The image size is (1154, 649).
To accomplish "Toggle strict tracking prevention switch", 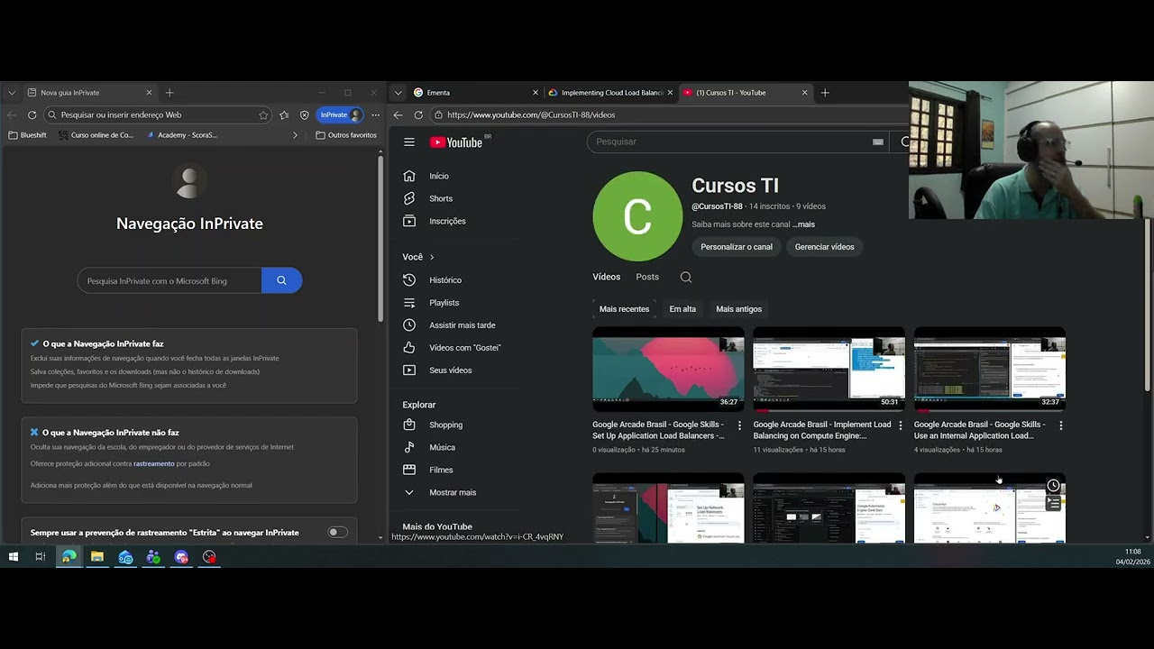I will [337, 533].
